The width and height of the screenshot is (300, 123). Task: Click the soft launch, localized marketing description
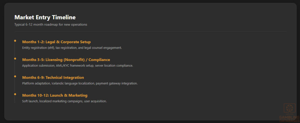pyautogui.click(x=64, y=101)
